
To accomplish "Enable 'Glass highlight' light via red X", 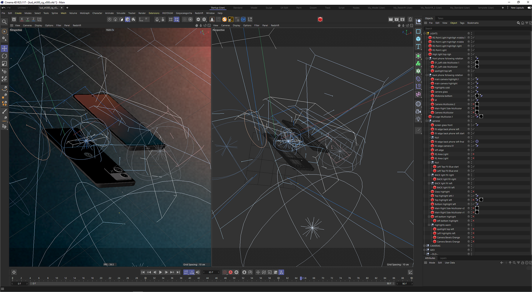I will tap(473, 192).
